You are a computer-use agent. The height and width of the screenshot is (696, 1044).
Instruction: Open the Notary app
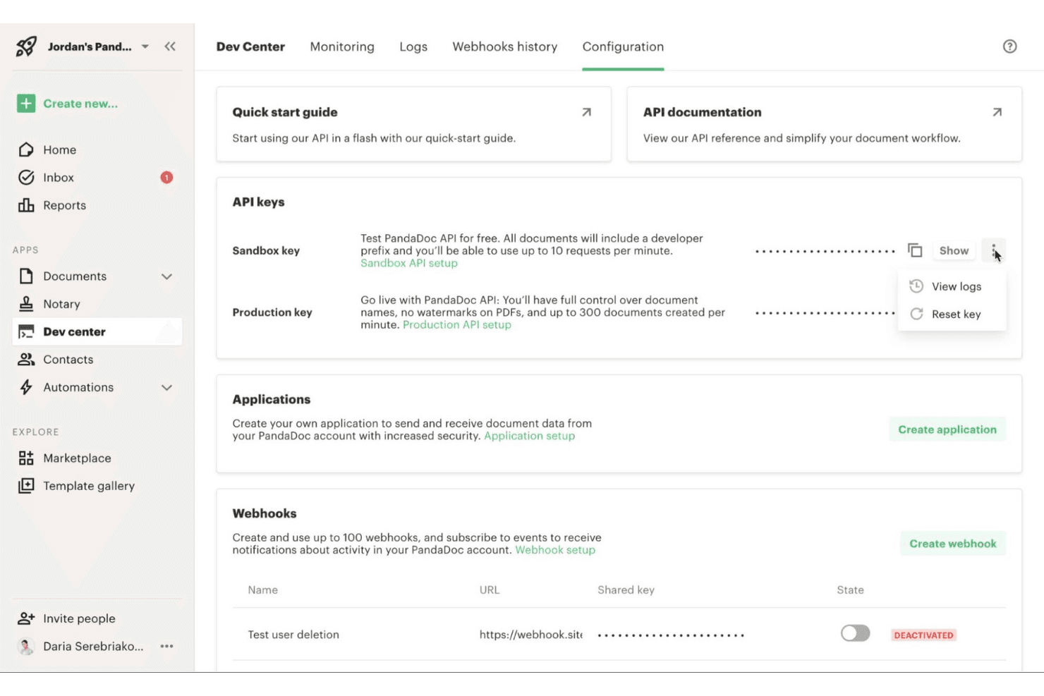tap(61, 304)
